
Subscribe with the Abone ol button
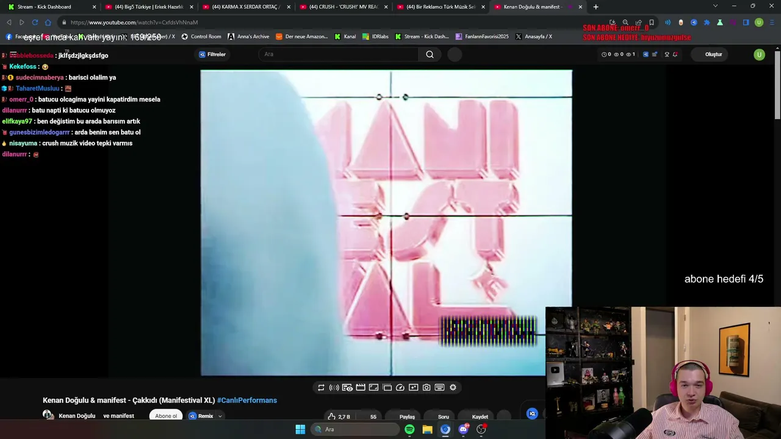coord(166,416)
